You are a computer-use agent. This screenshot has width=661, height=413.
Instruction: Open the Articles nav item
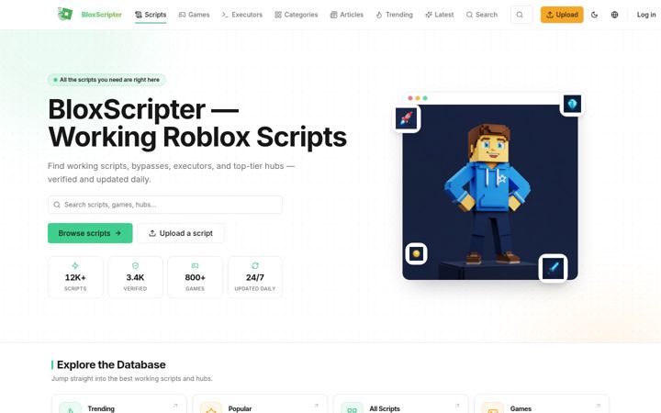tap(346, 15)
